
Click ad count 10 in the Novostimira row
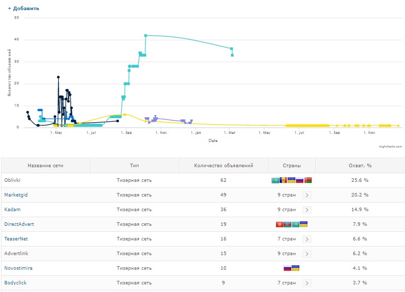(223, 268)
